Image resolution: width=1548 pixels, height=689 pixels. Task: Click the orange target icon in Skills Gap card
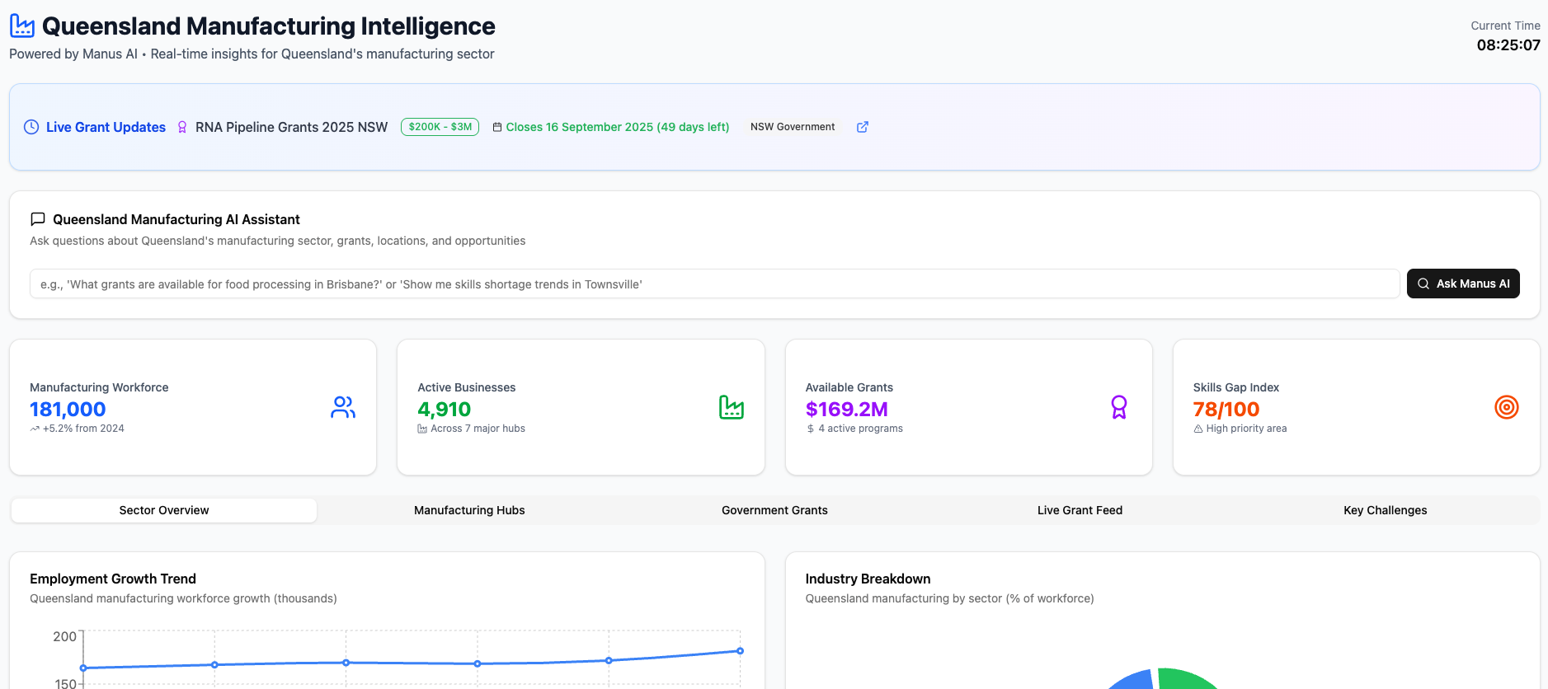pos(1507,407)
